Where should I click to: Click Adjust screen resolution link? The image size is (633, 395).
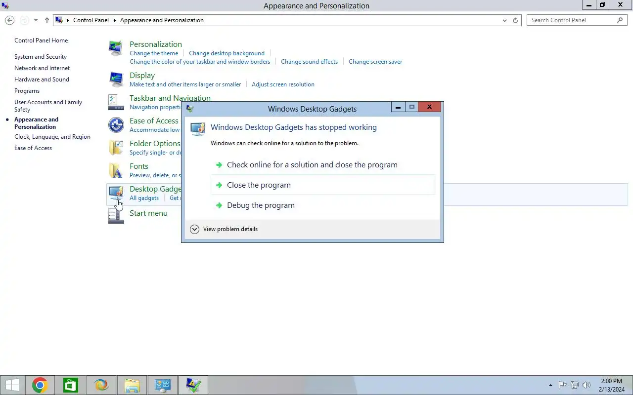point(283,84)
